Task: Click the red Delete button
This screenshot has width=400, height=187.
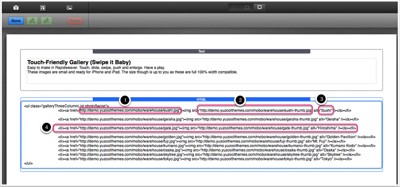Action: 75,21
